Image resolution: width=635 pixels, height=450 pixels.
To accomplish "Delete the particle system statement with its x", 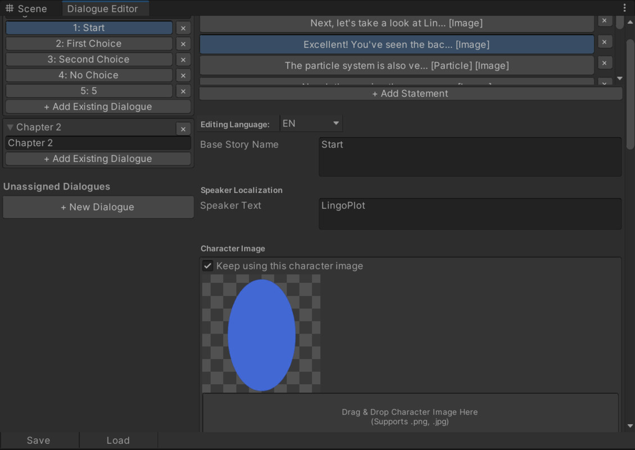I will 604,62.
